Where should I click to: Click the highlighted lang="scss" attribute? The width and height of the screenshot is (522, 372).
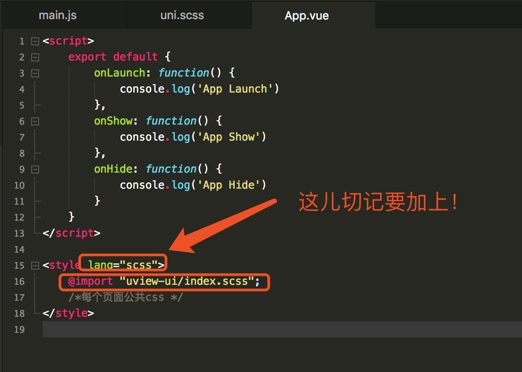coord(122,263)
